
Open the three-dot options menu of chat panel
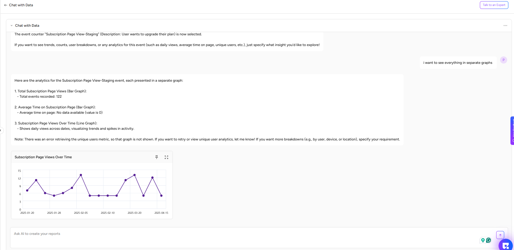tap(505, 26)
